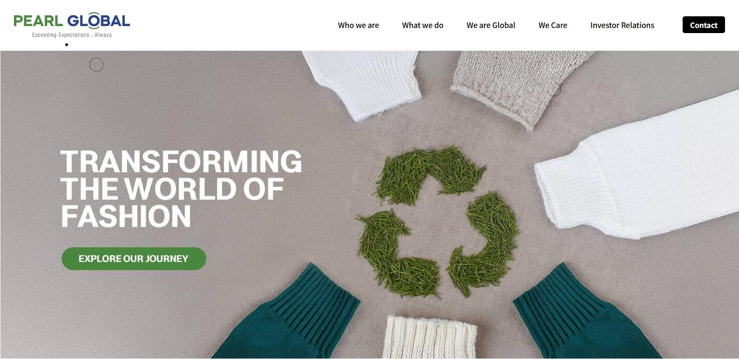Screen dimensions: 739x359
Task: Click the Transforming the World of Fashion headline
Action: (x=181, y=189)
